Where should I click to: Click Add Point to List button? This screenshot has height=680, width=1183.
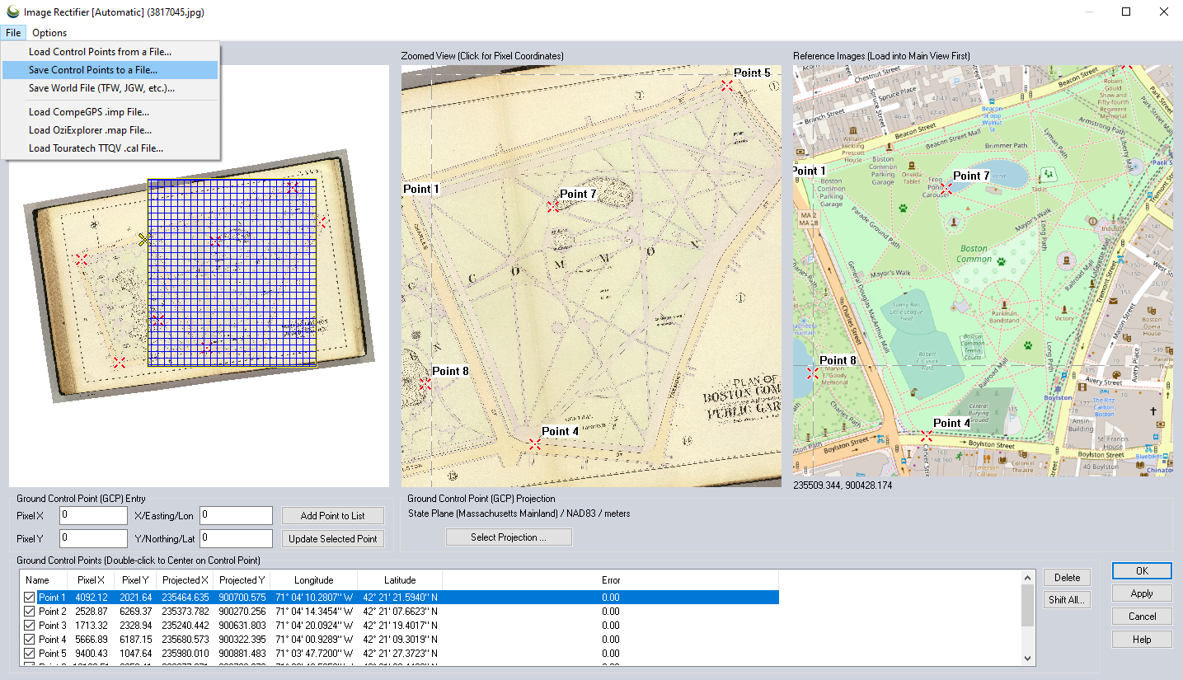point(333,516)
